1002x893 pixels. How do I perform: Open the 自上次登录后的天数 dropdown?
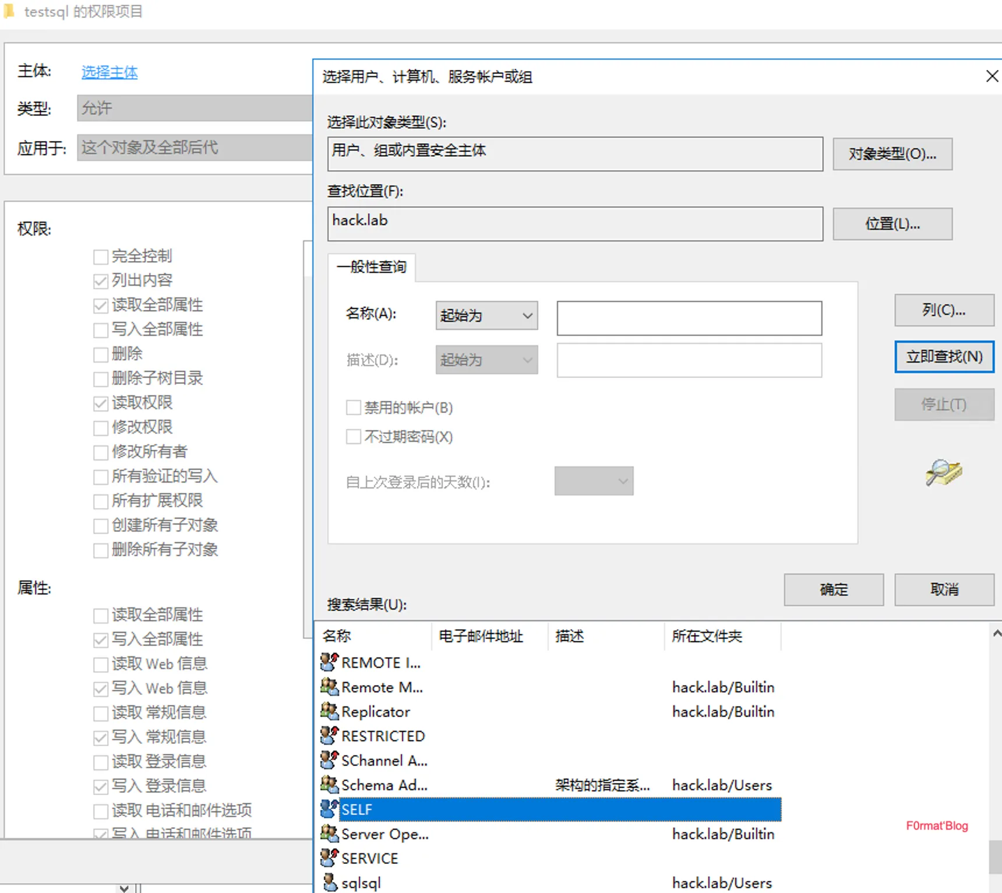click(x=594, y=481)
